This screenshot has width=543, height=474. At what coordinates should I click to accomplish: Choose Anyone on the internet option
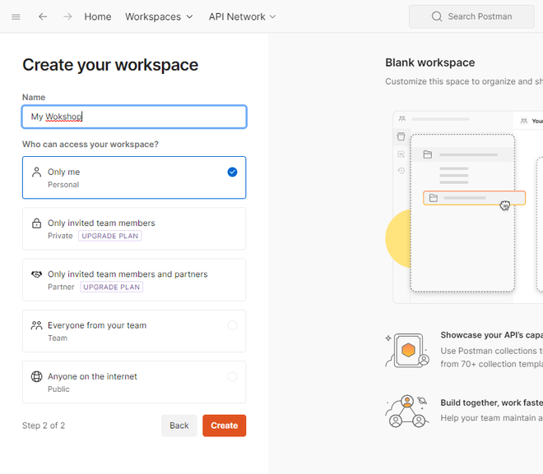coord(134,382)
